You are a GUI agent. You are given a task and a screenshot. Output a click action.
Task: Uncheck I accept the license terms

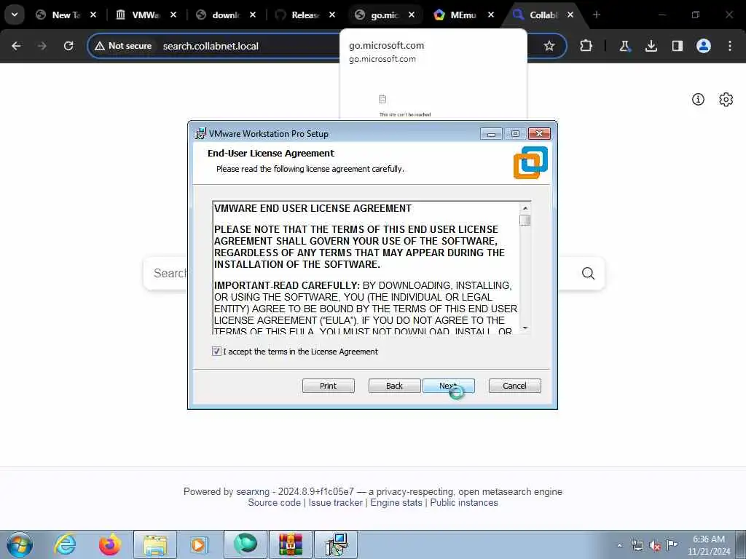tap(216, 352)
